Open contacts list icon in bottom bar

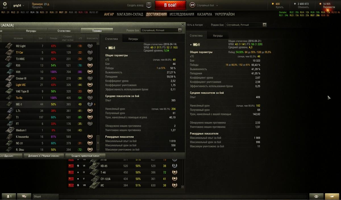pyautogui.click(x=9, y=196)
